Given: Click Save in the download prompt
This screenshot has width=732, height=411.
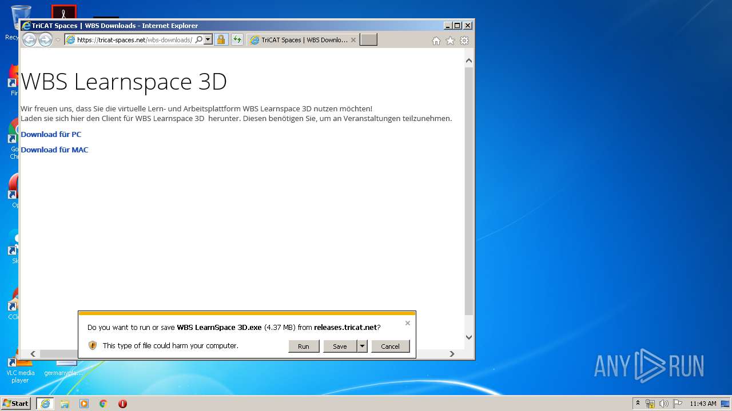Looking at the screenshot, I should (340, 346).
